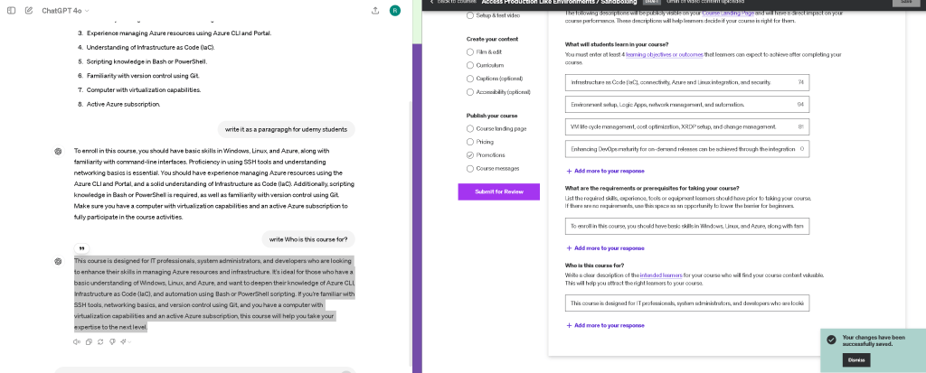
Task: Copy the response using the copy icon
Action: [89, 341]
